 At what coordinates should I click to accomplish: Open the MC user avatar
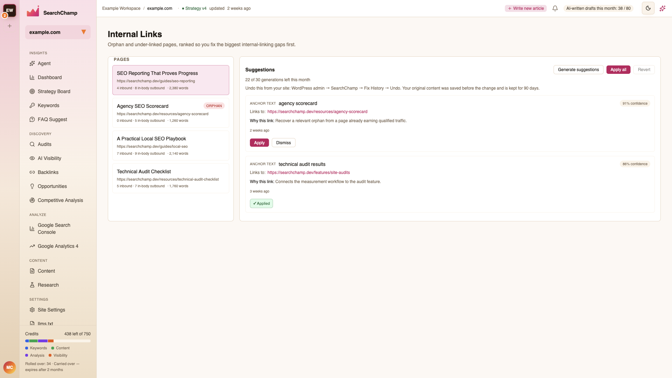9,367
